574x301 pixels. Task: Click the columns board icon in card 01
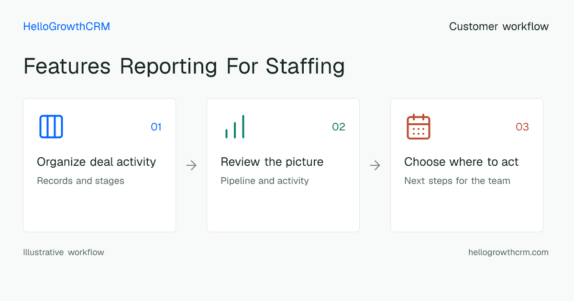click(51, 127)
